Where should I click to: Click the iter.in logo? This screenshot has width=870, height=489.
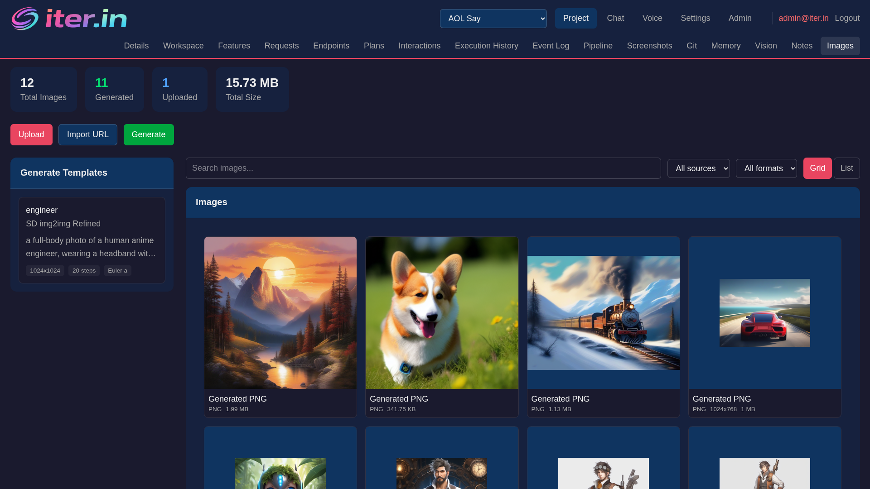click(x=69, y=19)
